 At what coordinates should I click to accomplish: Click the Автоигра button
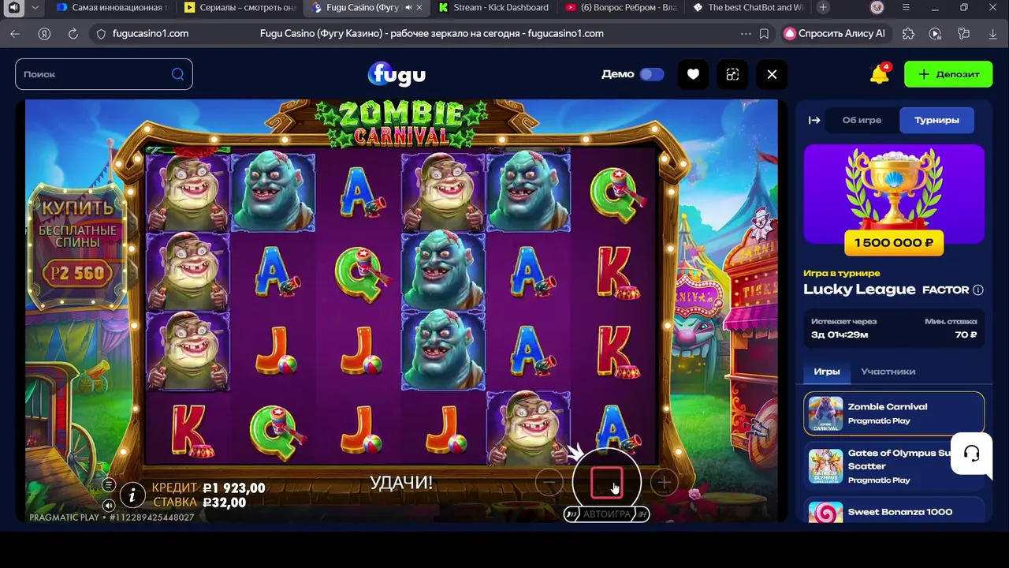coord(606,514)
